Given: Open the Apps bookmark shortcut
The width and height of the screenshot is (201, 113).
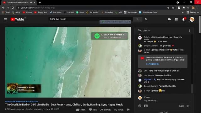Looking at the screenshot, I should pos(6,12).
